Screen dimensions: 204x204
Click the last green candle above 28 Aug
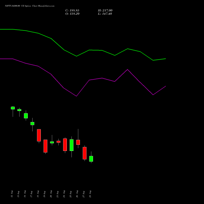point(91,159)
